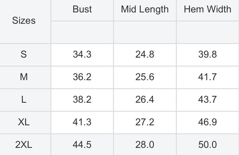Click hem width value 46.9
Screen dimensions: 239x155
tap(208, 122)
